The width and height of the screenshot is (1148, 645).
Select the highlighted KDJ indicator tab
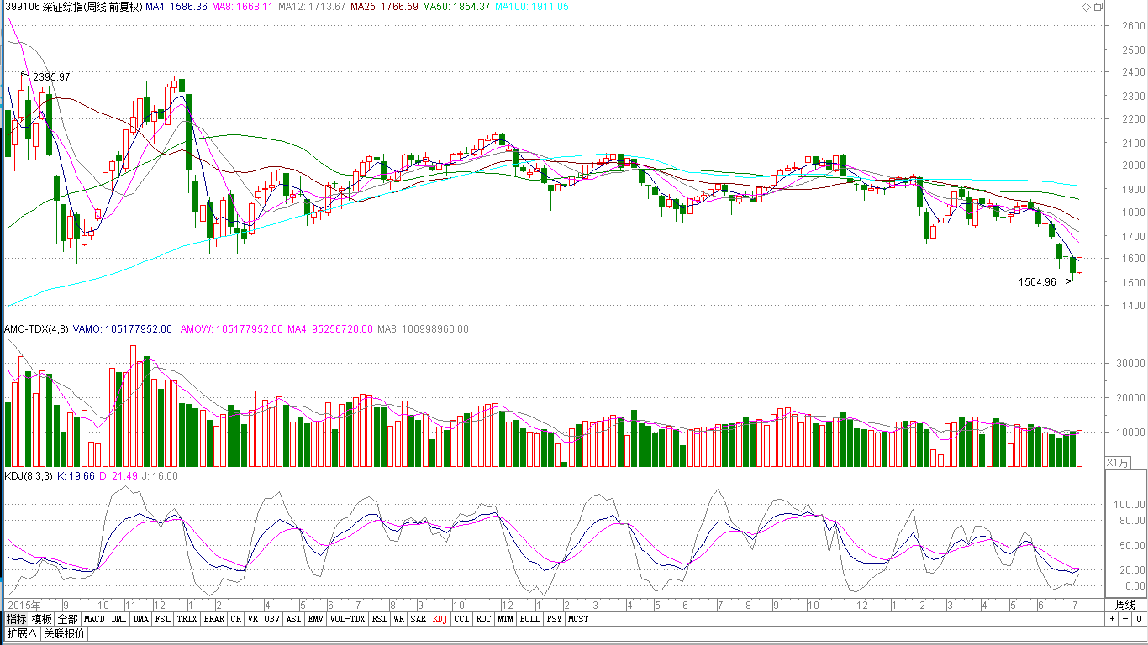click(x=440, y=619)
